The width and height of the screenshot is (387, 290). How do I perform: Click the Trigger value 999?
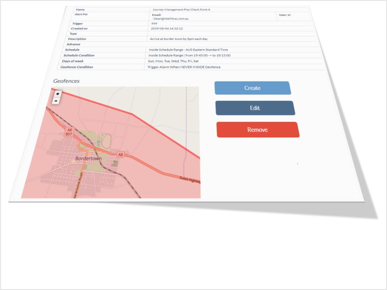click(x=154, y=23)
